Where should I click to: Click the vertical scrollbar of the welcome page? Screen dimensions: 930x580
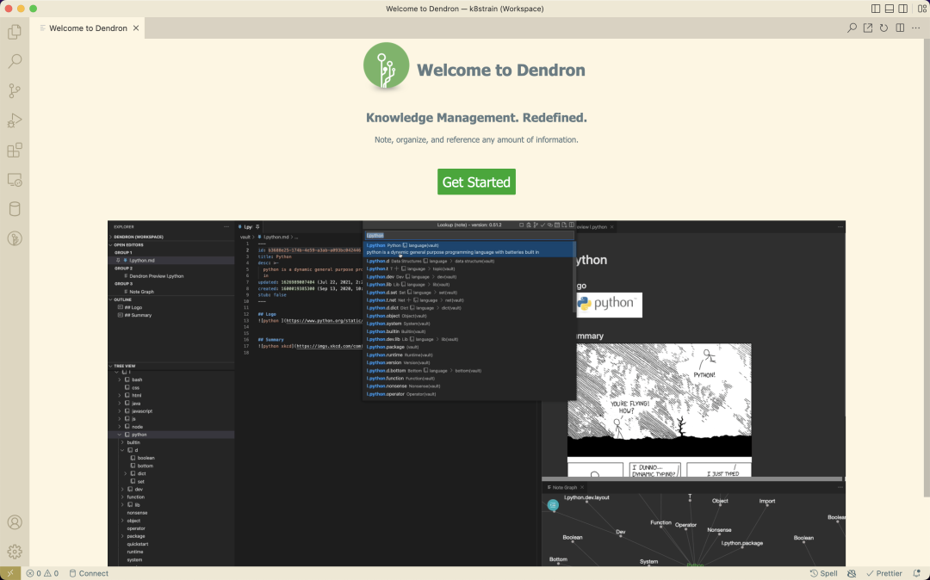click(927, 268)
